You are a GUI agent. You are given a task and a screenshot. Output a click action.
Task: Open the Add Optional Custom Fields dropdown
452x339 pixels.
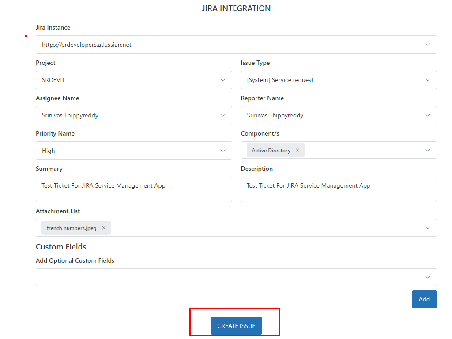tap(236, 277)
